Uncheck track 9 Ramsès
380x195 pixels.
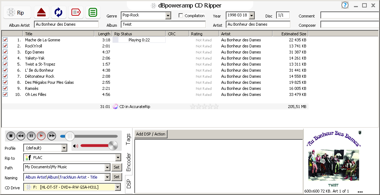pyautogui.click(x=5, y=88)
